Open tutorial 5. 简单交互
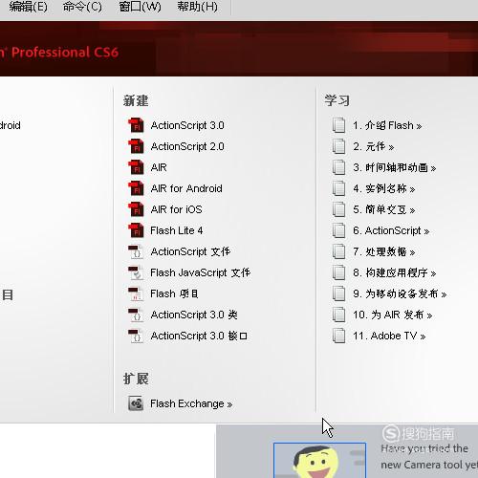 point(384,209)
